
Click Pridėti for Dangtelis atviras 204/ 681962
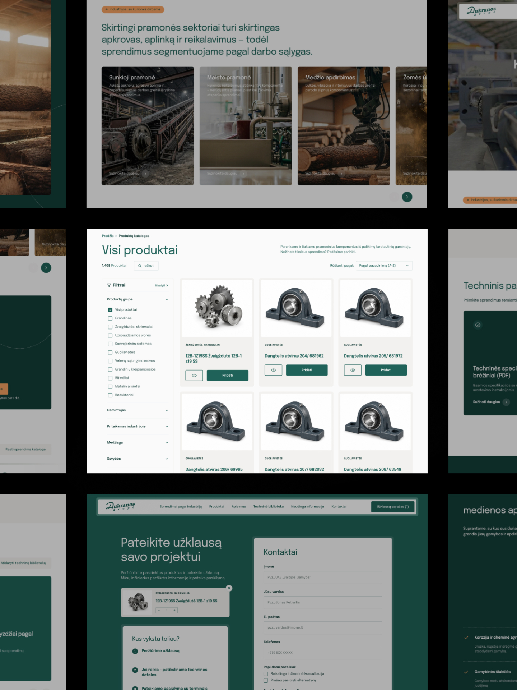point(307,370)
